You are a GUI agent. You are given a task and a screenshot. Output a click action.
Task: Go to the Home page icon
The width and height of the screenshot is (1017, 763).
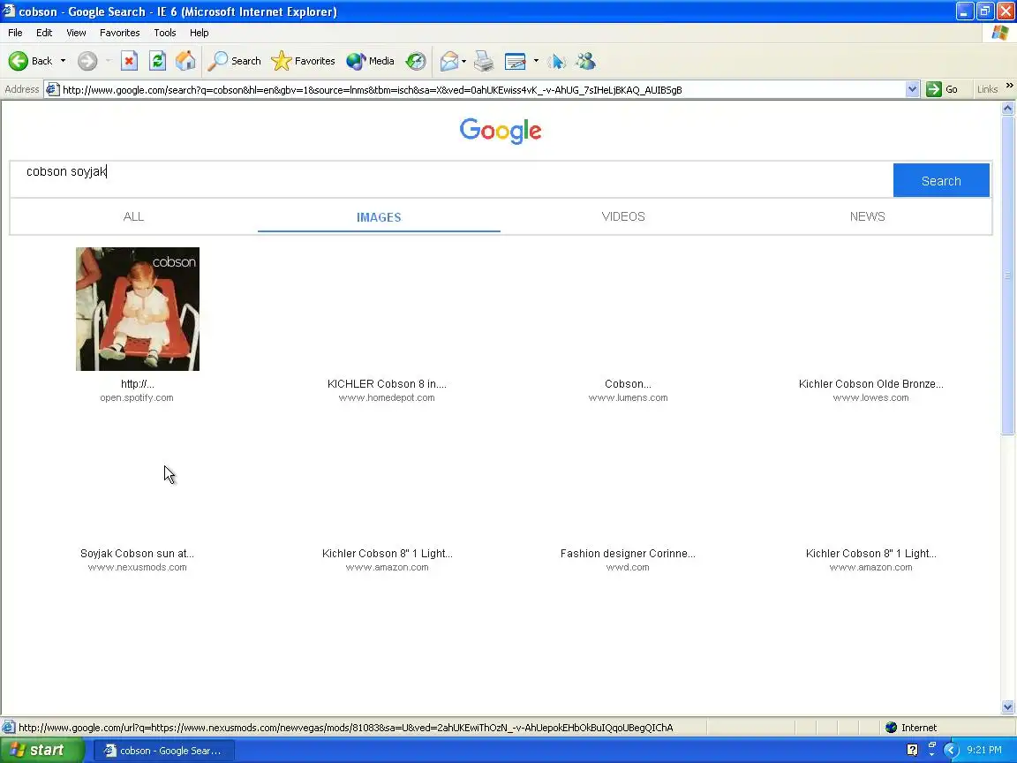click(x=185, y=61)
